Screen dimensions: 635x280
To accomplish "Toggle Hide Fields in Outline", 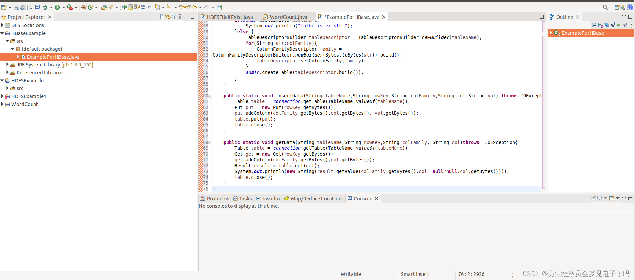I will [x=606, y=25].
